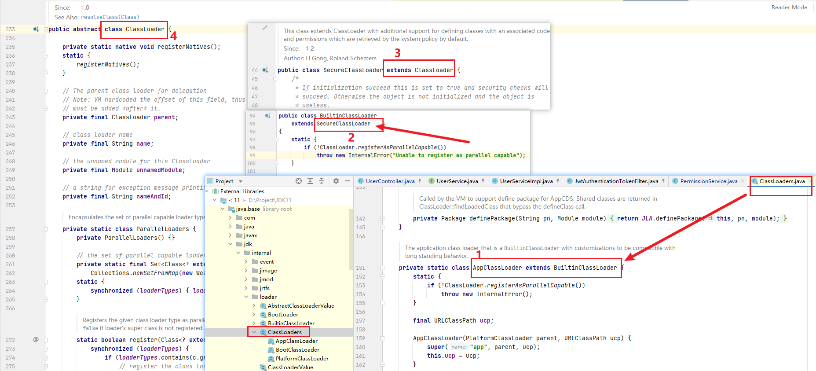The image size is (816, 371).
Task: Fold the AppClassLoader constructor at line 159
Action: (382, 338)
